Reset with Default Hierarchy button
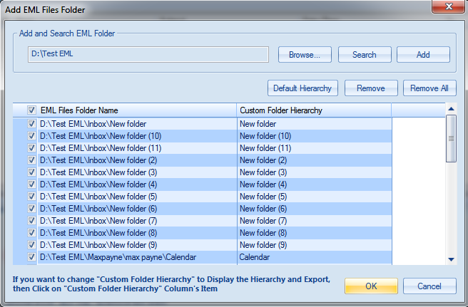The image size is (468, 307). [302, 88]
